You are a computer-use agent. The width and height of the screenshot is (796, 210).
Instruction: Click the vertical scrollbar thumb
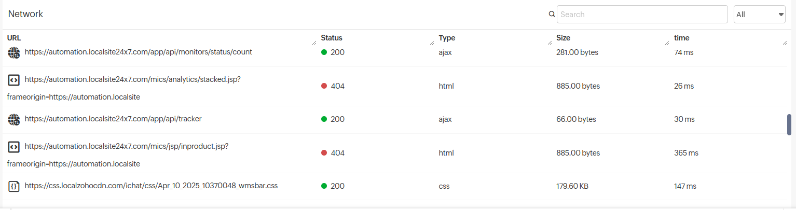point(789,124)
